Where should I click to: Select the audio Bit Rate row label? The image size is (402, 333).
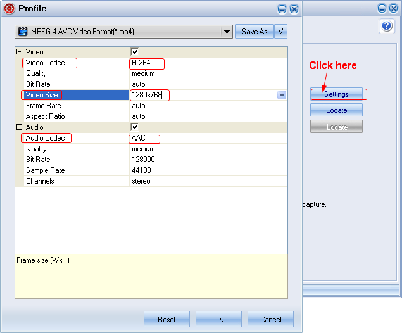38,160
